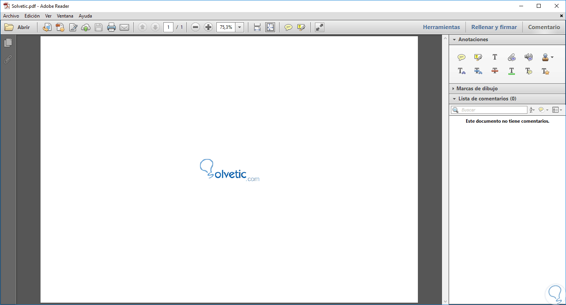The height and width of the screenshot is (305, 566).
Task: Open the A-Z sort comments dropdown
Action: [x=532, y=110]
